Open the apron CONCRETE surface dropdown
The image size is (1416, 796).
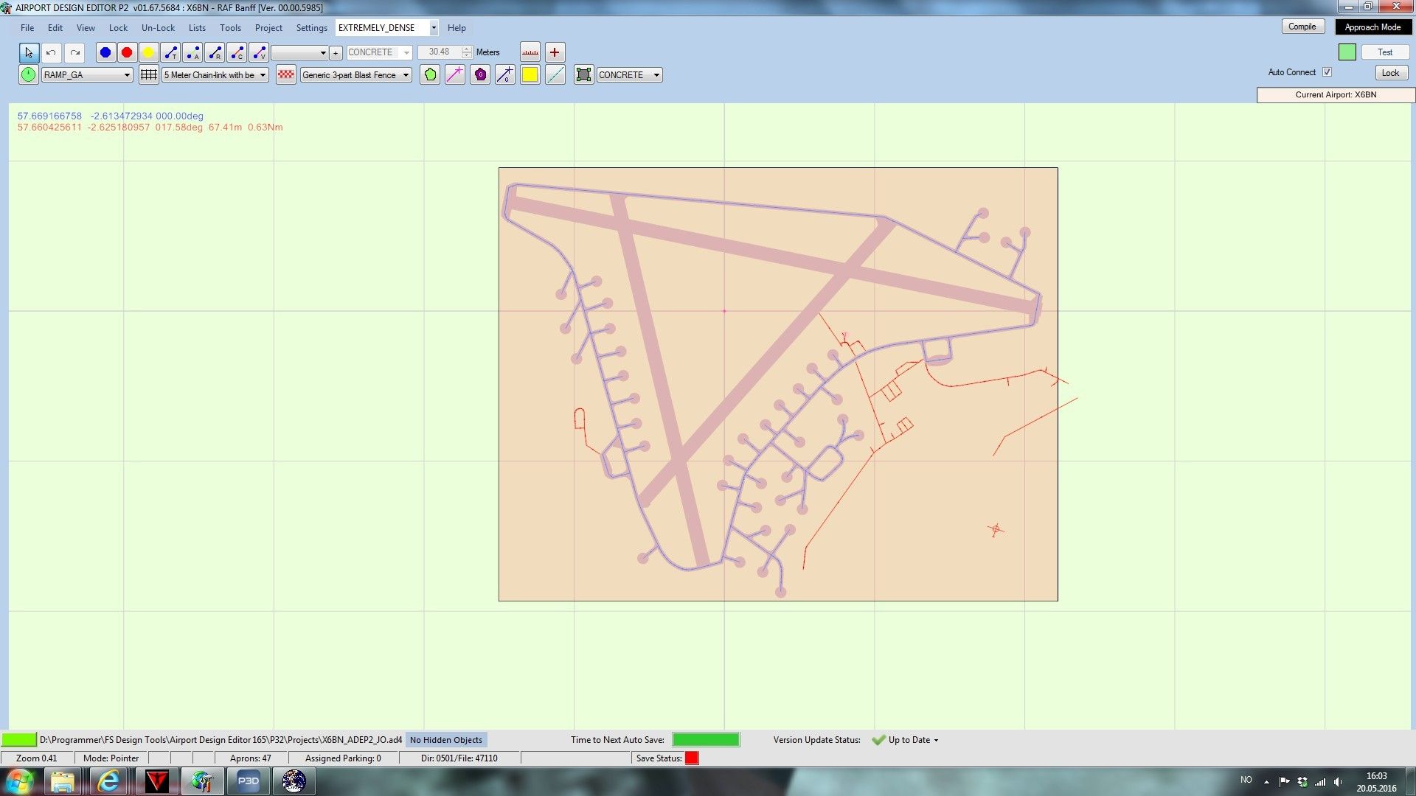point(629,74)
